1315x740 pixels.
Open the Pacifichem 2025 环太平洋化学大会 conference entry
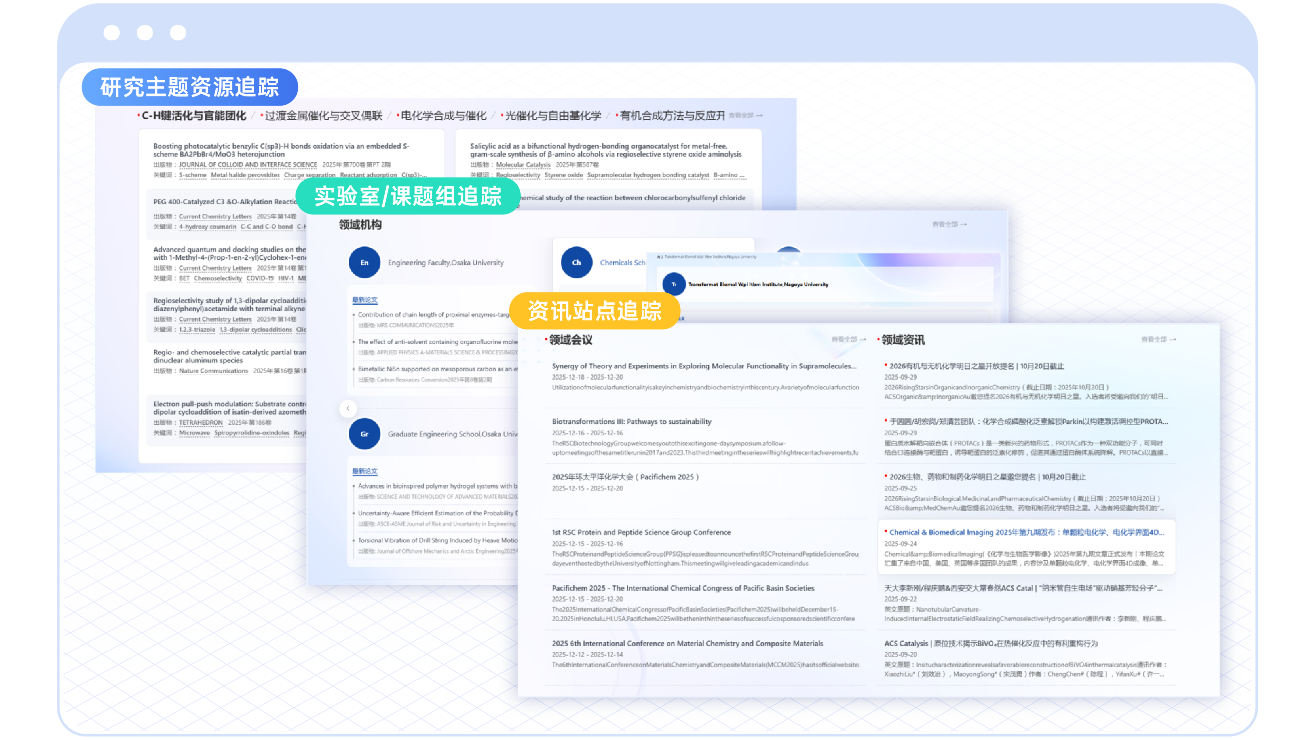pyautogui.click(x=625, y=477)
